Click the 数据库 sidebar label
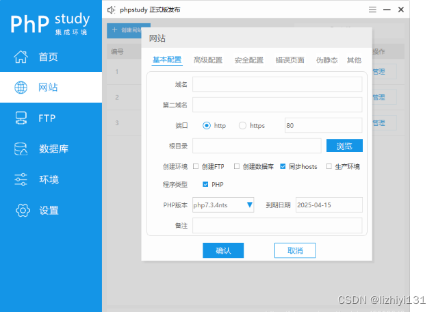Viewport: 436px width, 312px height. click(x=53, y=148)
